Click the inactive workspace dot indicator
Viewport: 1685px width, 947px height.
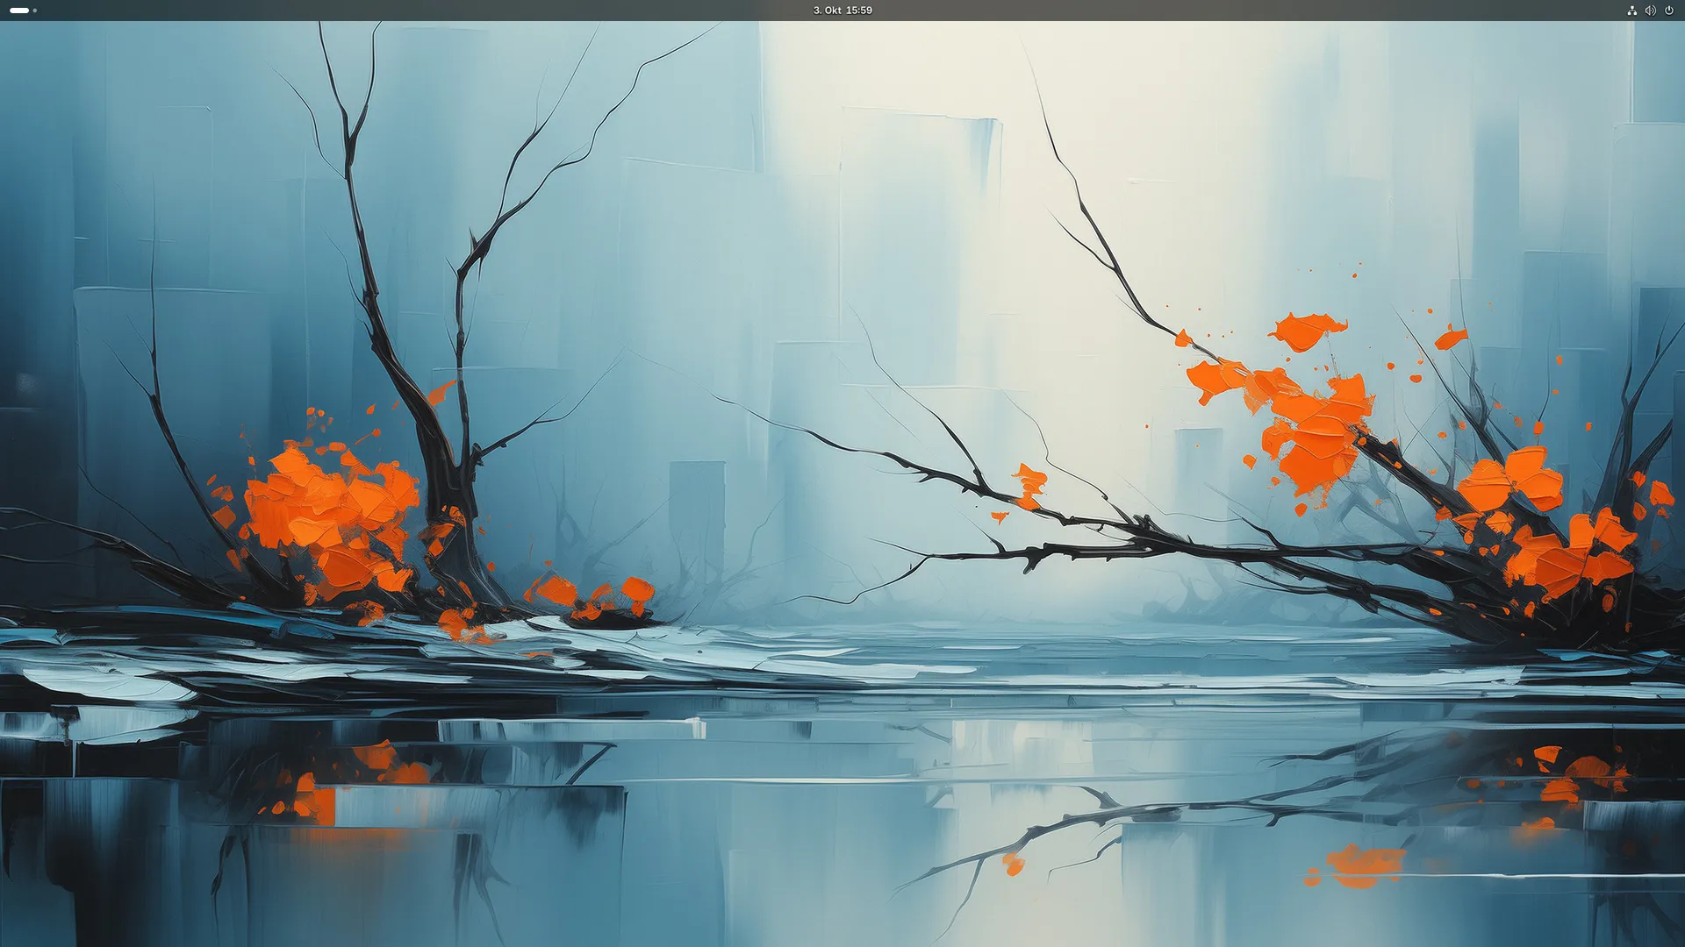point(35,11)
